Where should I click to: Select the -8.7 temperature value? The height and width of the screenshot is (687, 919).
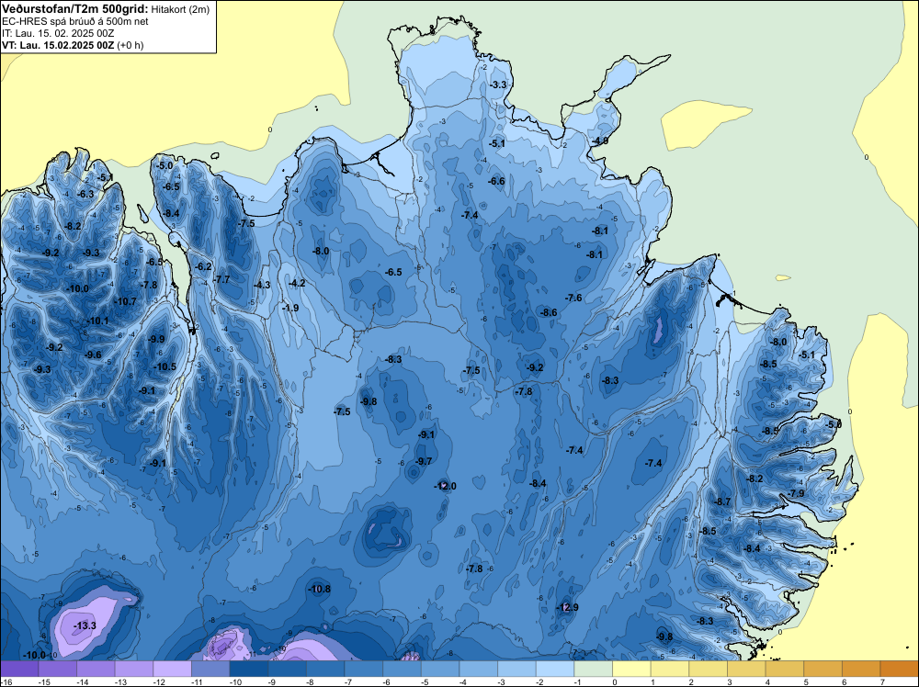click(x=722, y=501)
